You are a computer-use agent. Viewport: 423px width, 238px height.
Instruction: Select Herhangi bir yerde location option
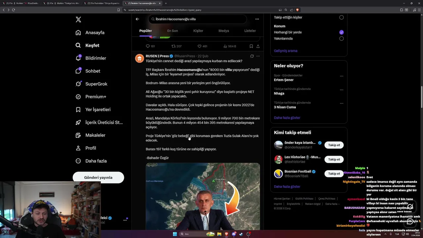coord(341,32)
